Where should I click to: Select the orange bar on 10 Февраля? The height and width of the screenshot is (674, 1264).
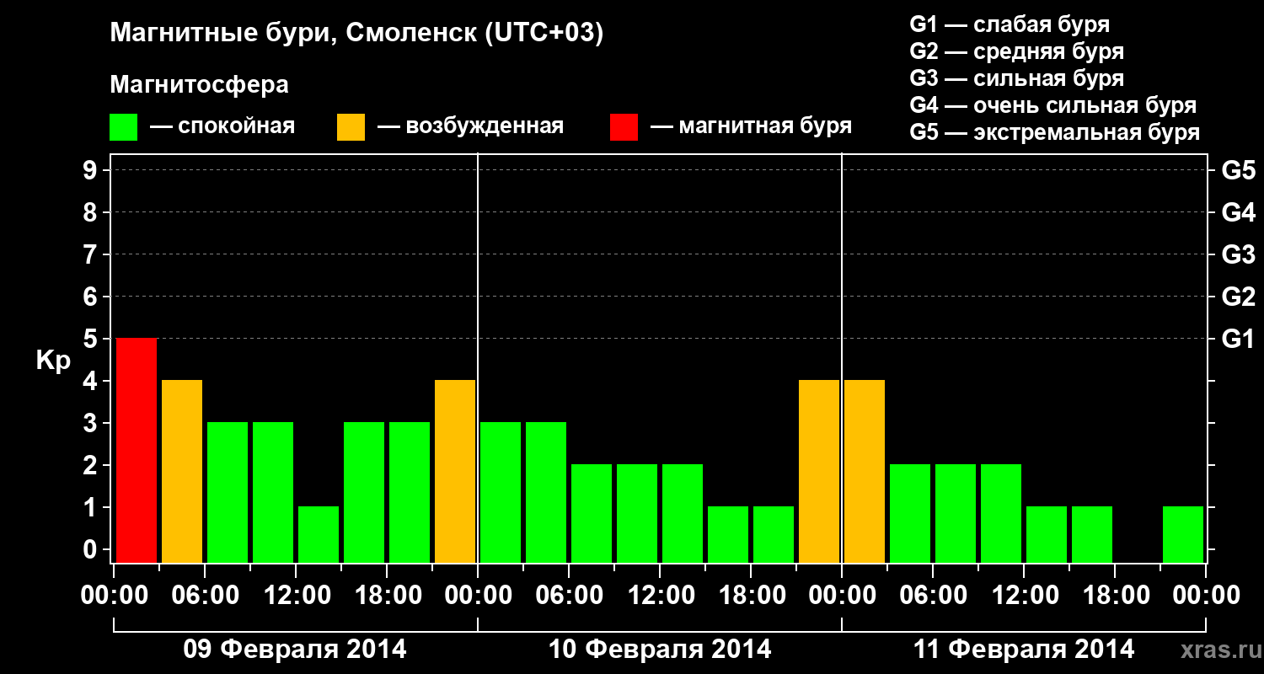point(819,471)
